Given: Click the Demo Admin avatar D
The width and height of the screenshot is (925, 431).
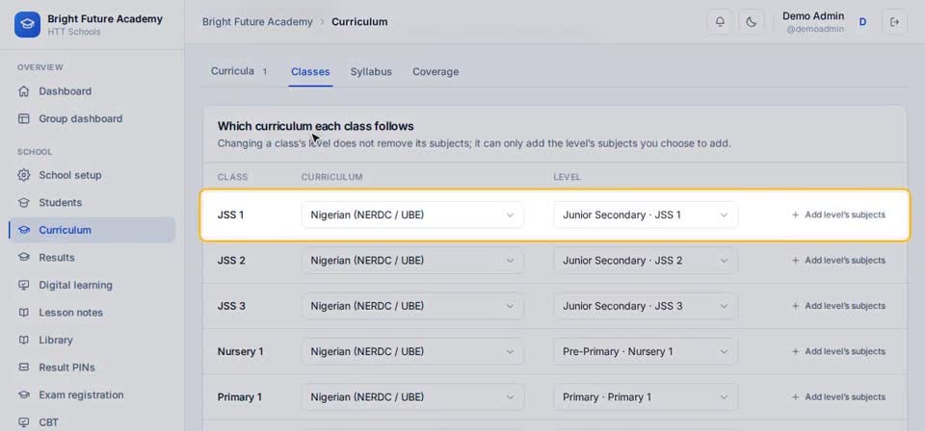Looking at the screenshot, I should [x=862, y=22].
